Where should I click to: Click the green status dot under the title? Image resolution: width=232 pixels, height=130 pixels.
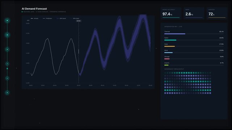pos(22,12)
